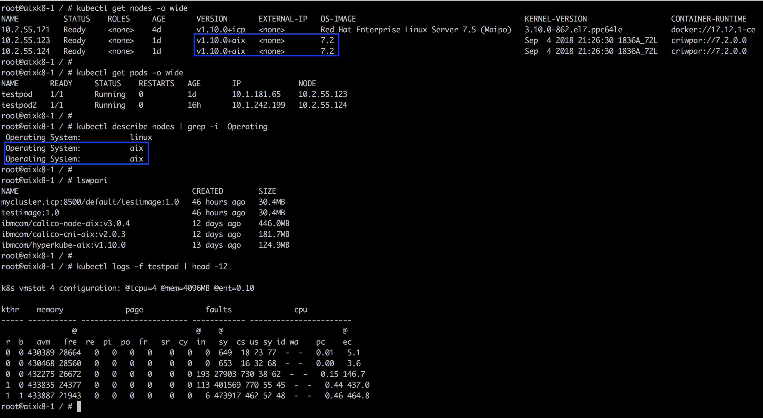Click the highlighted v1.10.0+aix version box
Image resolution: width=763 pixels, height=418 pixels.
pos(266,45)
